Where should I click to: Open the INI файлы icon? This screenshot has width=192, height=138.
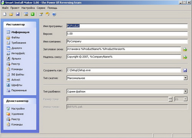pos(8,74)
